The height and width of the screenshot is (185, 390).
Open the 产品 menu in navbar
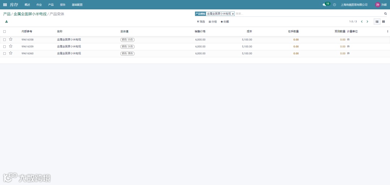[x=51, y=5]
